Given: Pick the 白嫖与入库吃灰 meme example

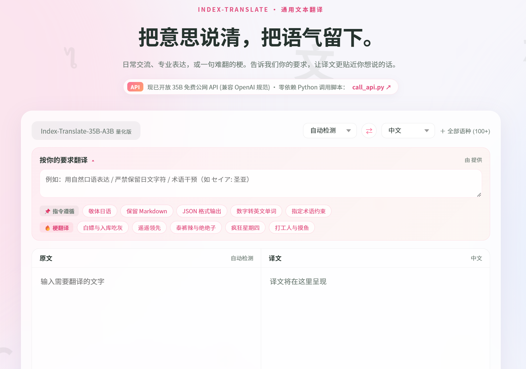Looking at the screenshot, I should pos(103,228).
